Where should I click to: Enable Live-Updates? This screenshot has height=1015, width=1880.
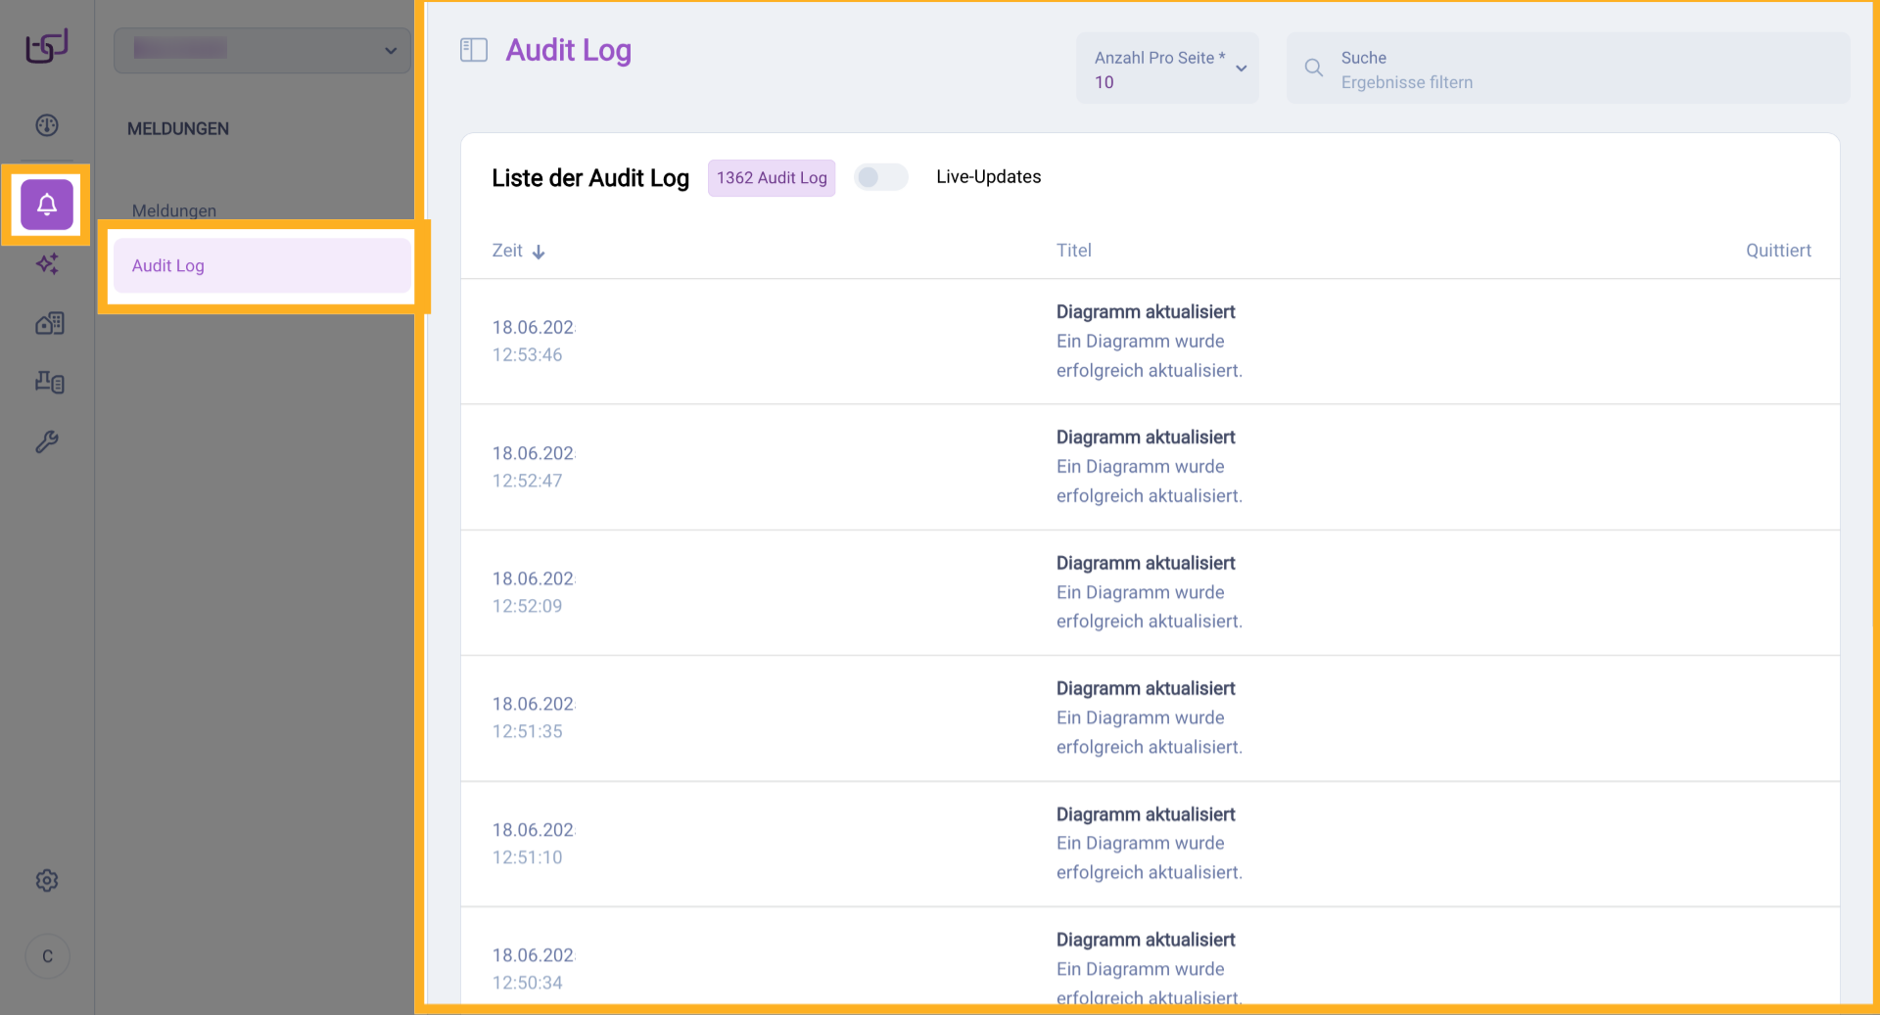point(879,177)
